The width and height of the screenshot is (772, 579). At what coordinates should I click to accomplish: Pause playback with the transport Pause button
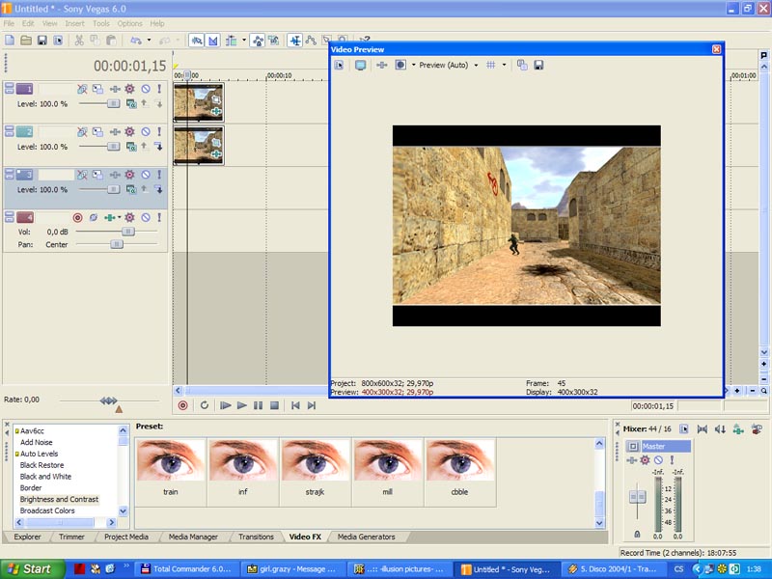click(258, 405)
